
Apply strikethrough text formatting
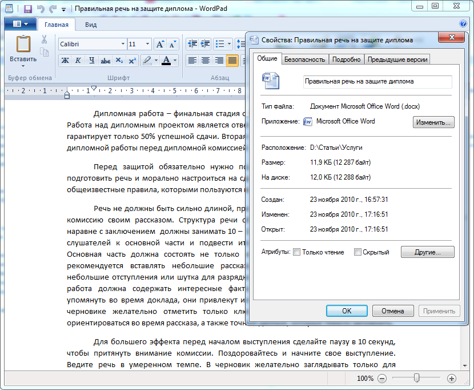click(105, 61)
